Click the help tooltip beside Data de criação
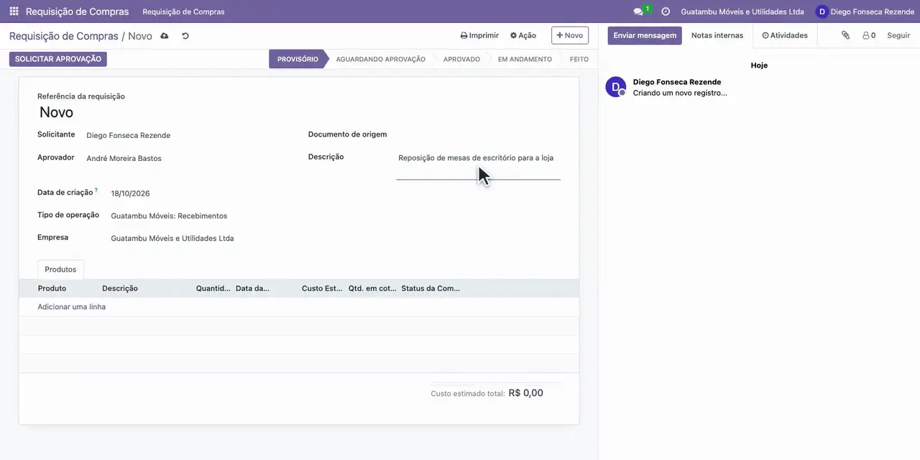Image resolution: width=920 pixels, height=460 pixels. point(96,190)
